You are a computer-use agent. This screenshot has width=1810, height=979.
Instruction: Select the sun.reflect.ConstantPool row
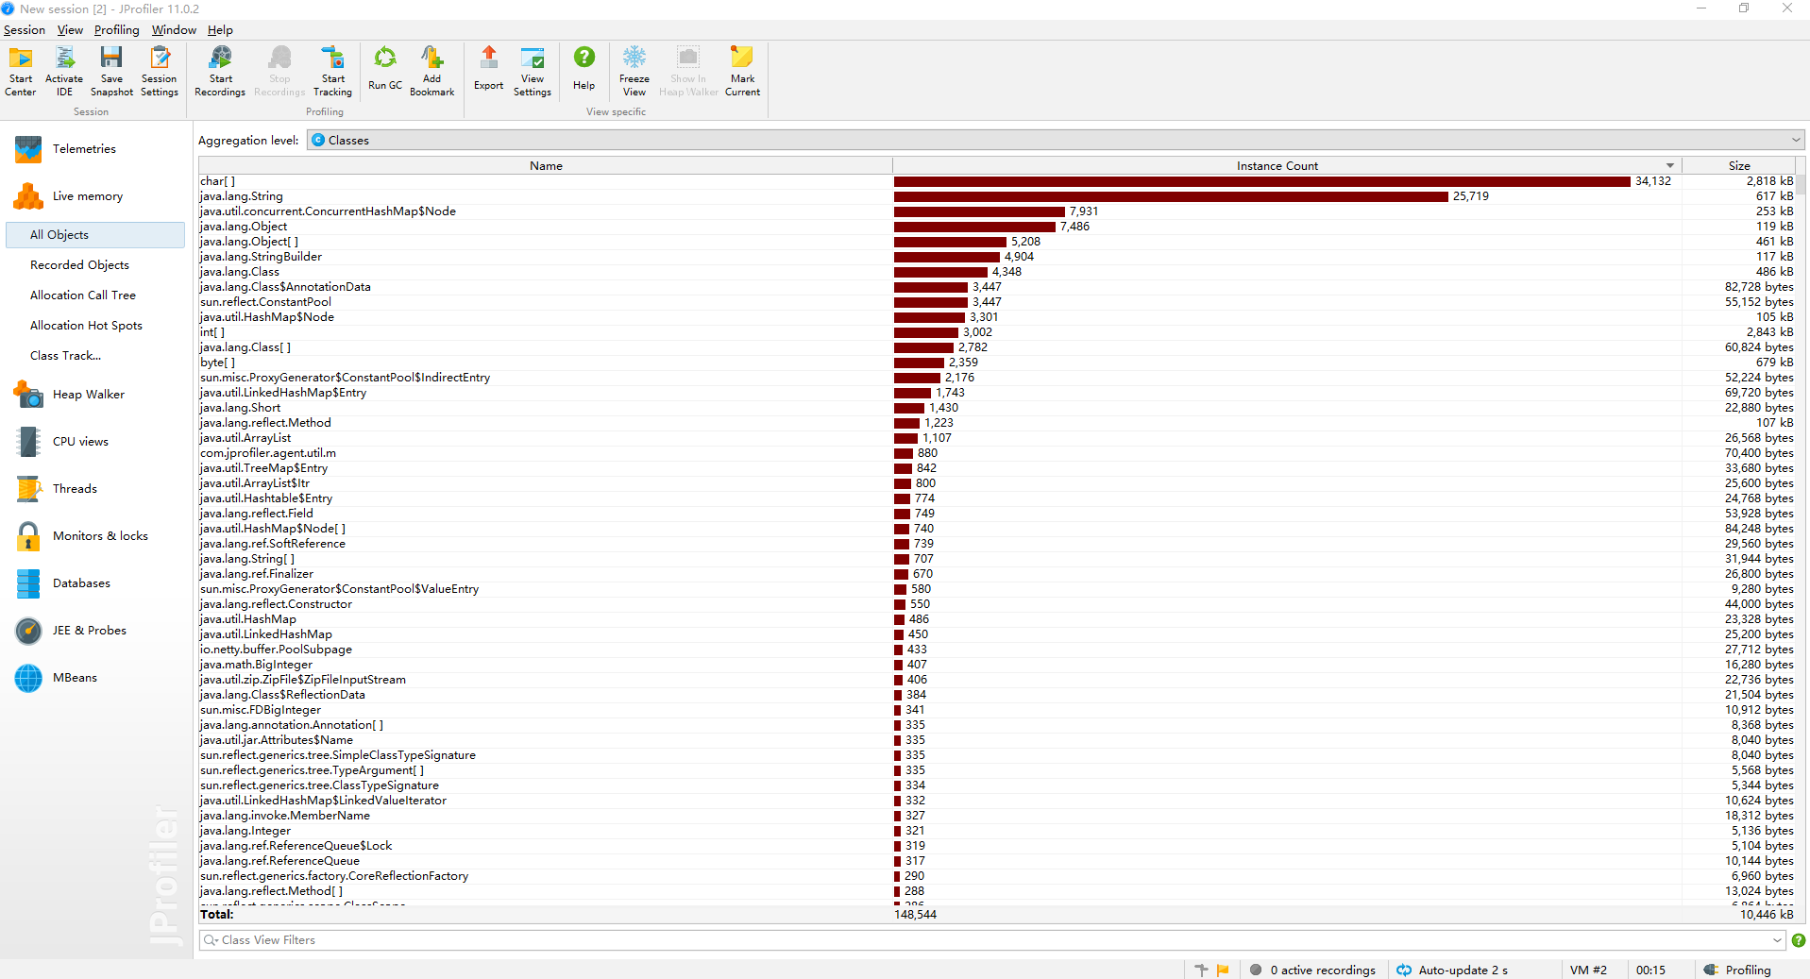[997, 302]
